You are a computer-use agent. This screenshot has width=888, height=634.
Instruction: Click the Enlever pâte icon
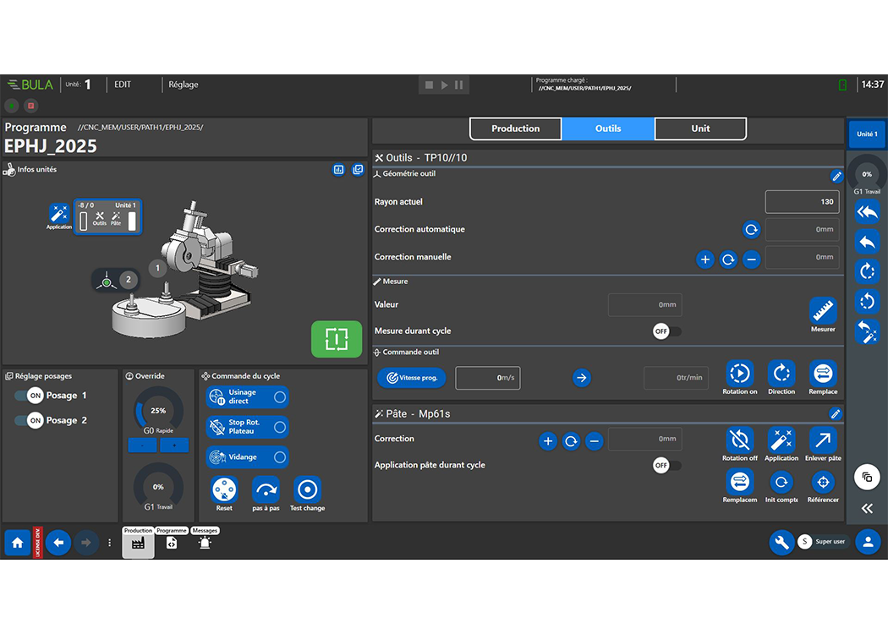tap(822, 440)
